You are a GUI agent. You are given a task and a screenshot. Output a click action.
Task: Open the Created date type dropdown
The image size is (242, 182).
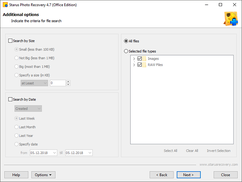point(28,108)
